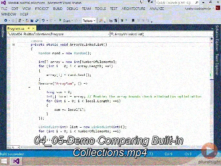Click the Save toolbar icon
221x166 pixels.
32,21
